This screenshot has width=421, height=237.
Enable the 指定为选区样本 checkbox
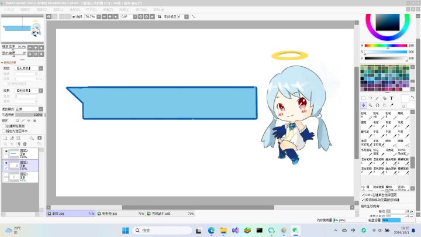coord(4,131)
